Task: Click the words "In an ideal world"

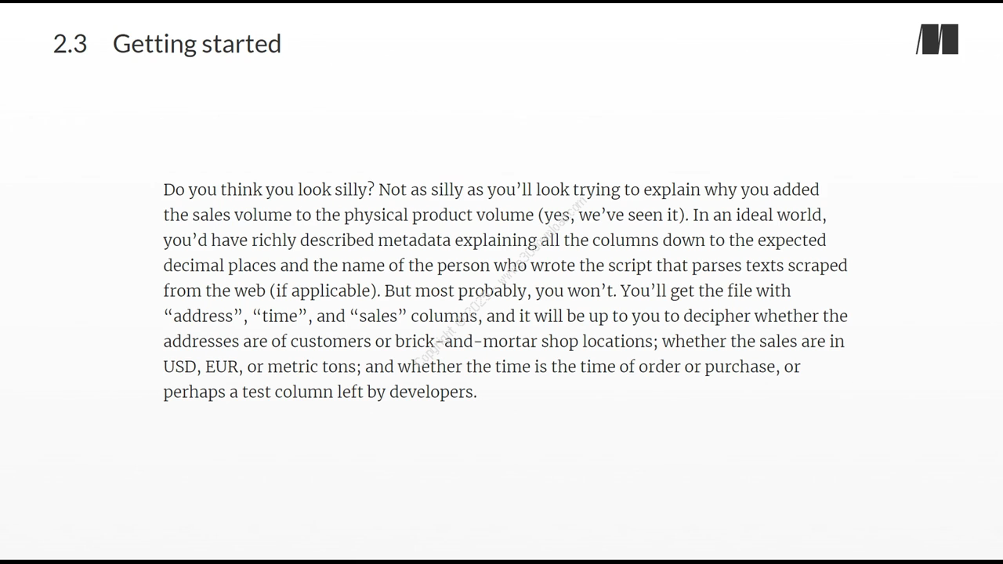Action: 758,215
